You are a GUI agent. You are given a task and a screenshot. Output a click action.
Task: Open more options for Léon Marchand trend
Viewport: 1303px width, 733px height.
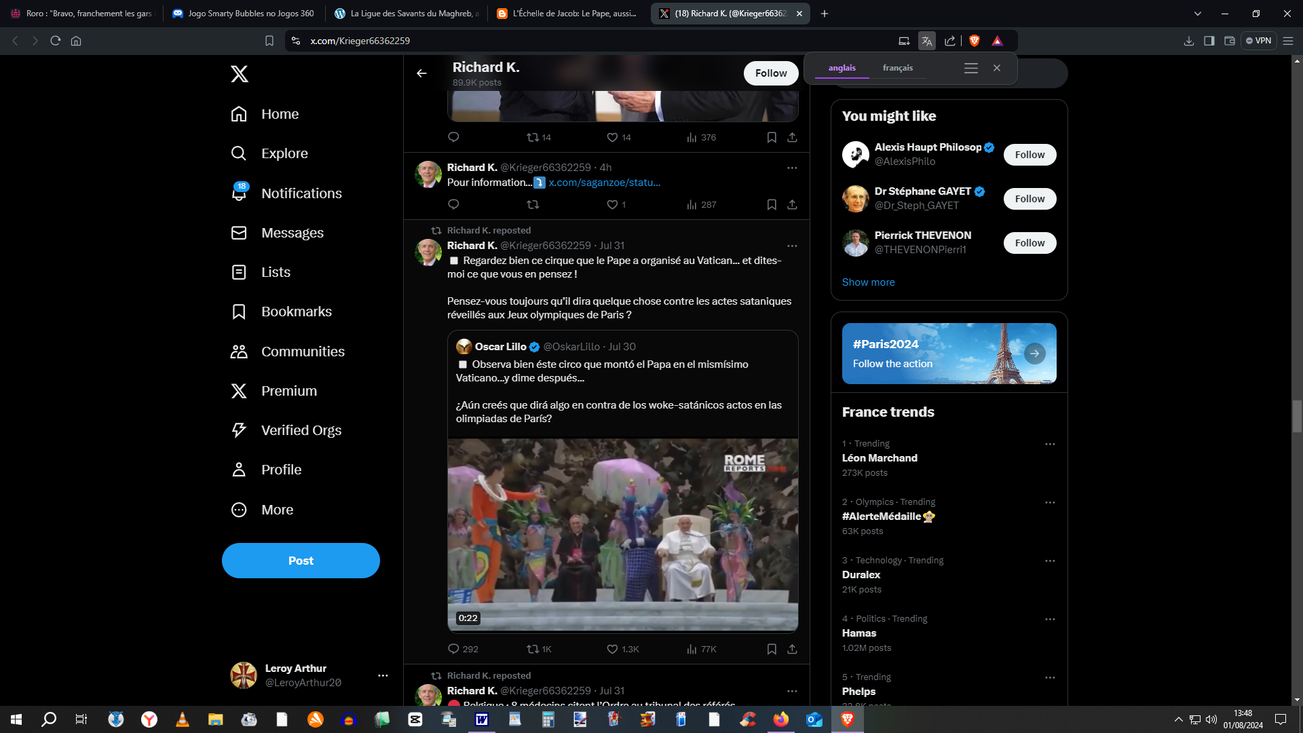tap(1050, 444)
